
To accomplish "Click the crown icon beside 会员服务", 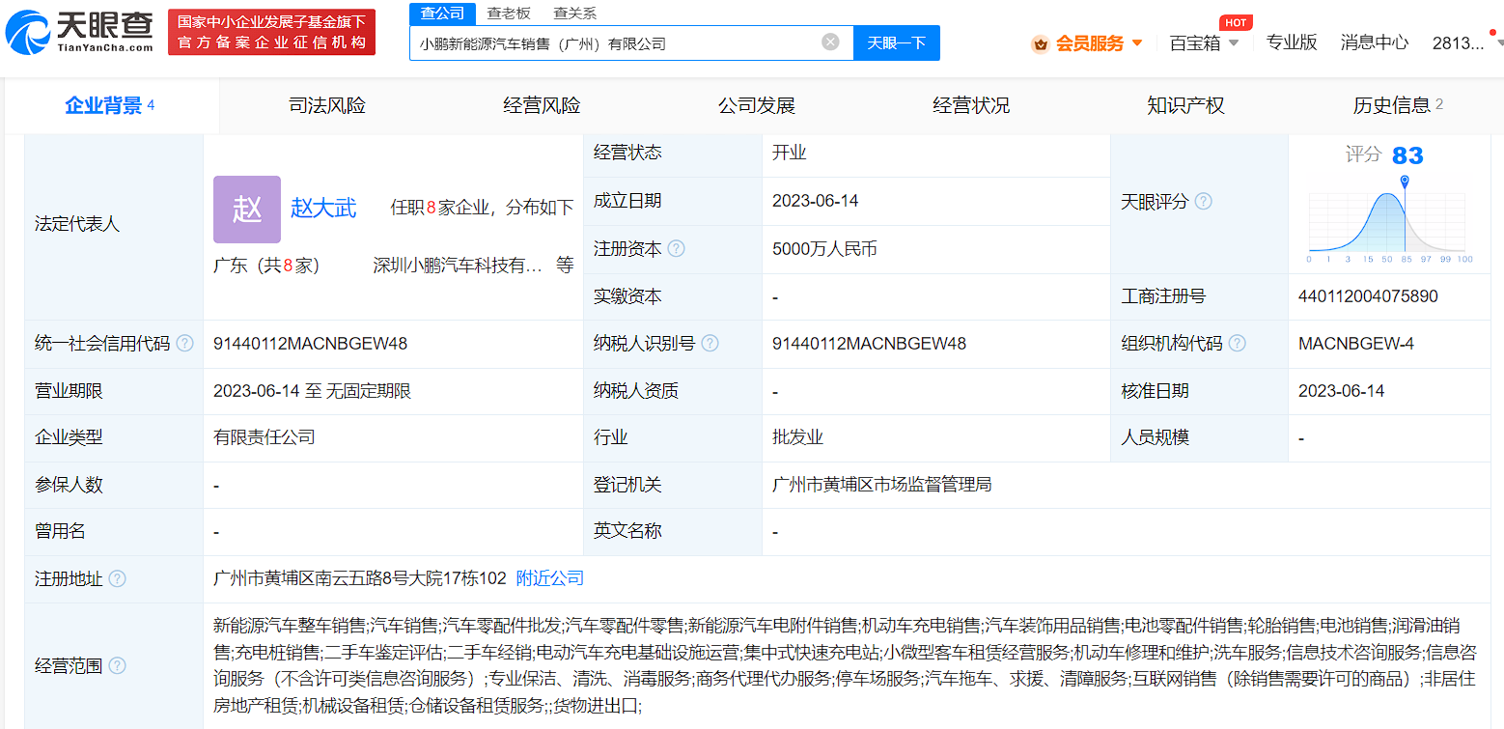I will [1040, 42].
